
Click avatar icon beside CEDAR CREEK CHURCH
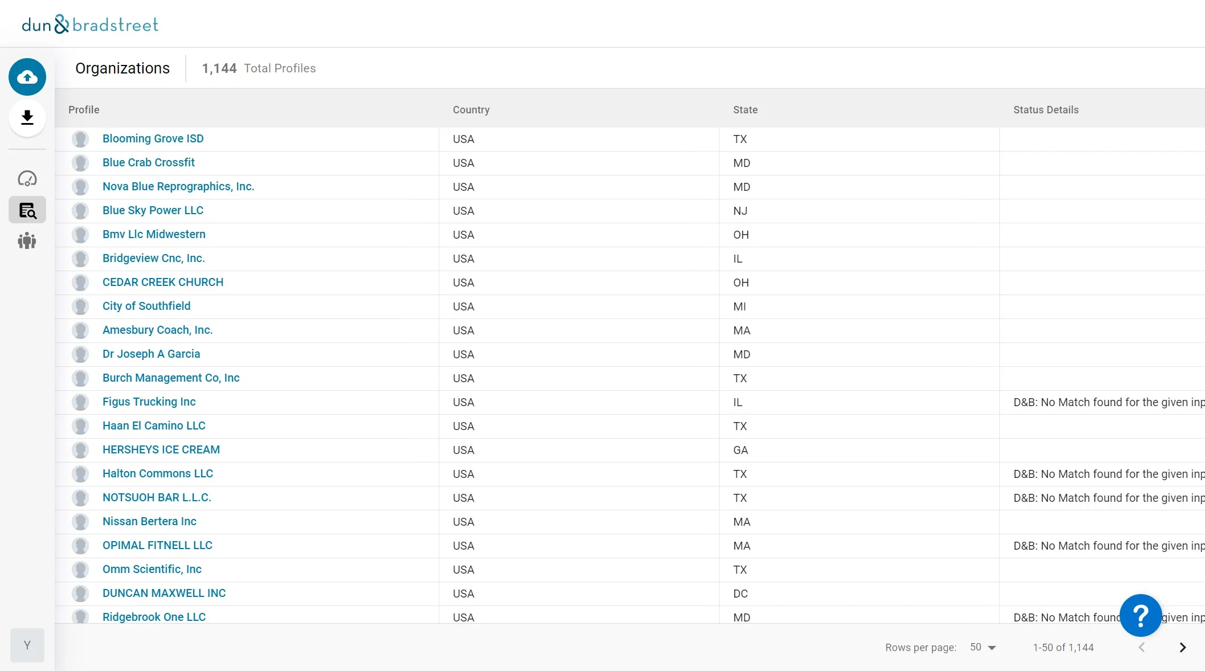[80, 283]
